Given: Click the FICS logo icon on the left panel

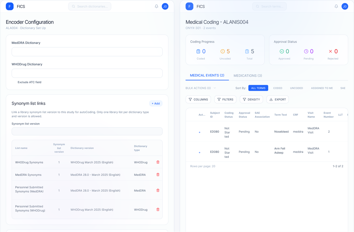Looking at the screenshot, I should (10, 6).
